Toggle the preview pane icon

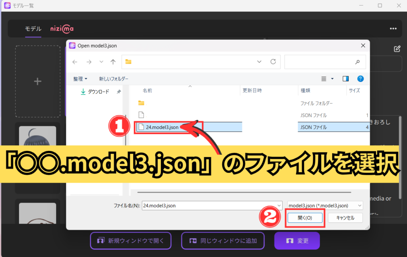(345, 79)
